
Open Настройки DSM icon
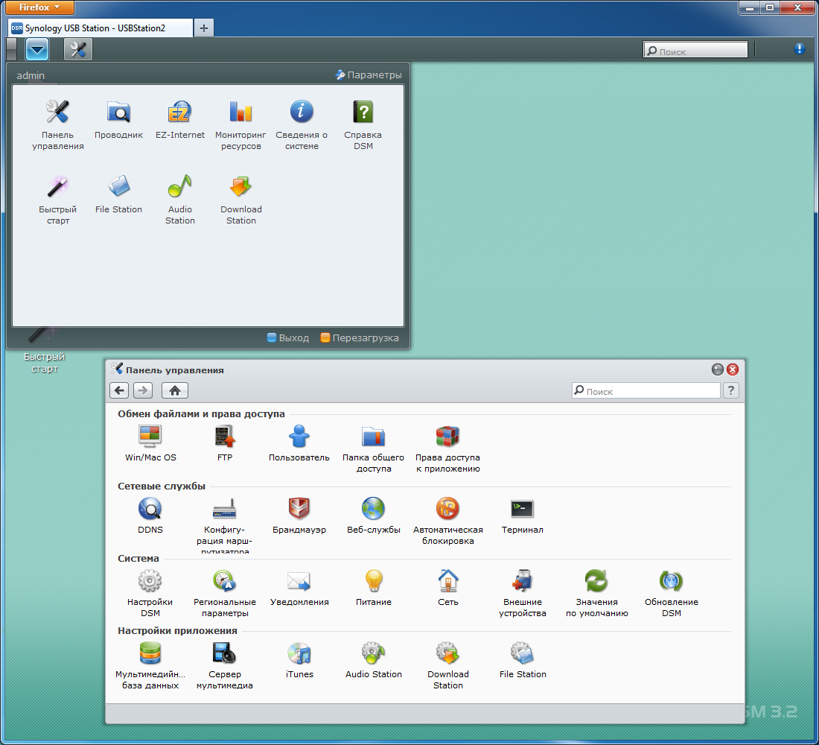click(x=150, y=593)
